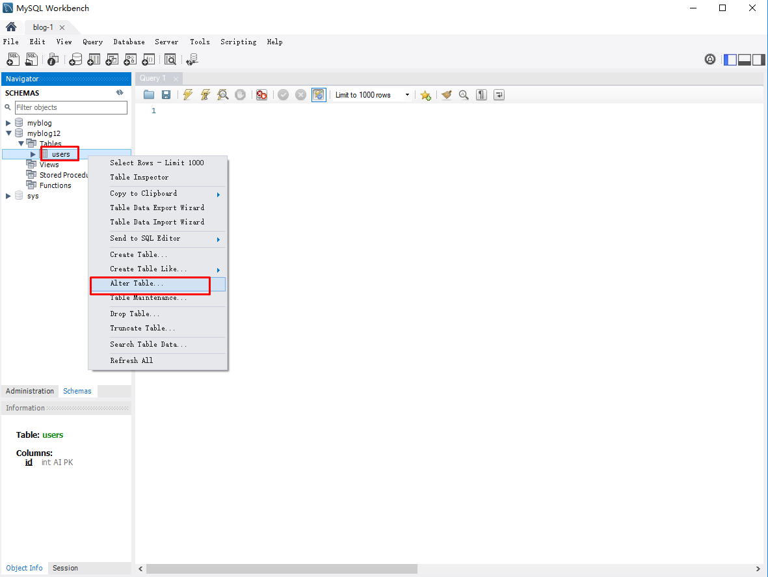Open the Workbench preferences gear icon
Viewport: 768px width, 577px height.
[709, 59]
